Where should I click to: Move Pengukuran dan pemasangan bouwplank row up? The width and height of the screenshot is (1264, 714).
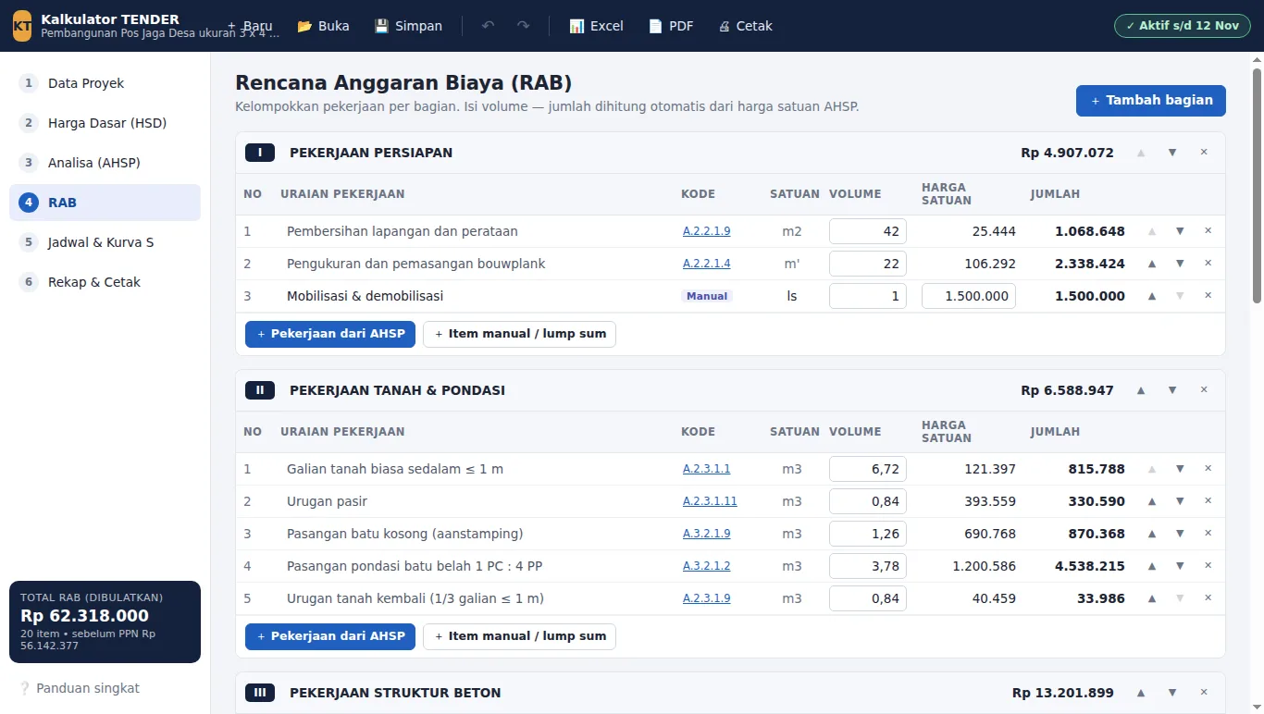[x=1152, y=264]
